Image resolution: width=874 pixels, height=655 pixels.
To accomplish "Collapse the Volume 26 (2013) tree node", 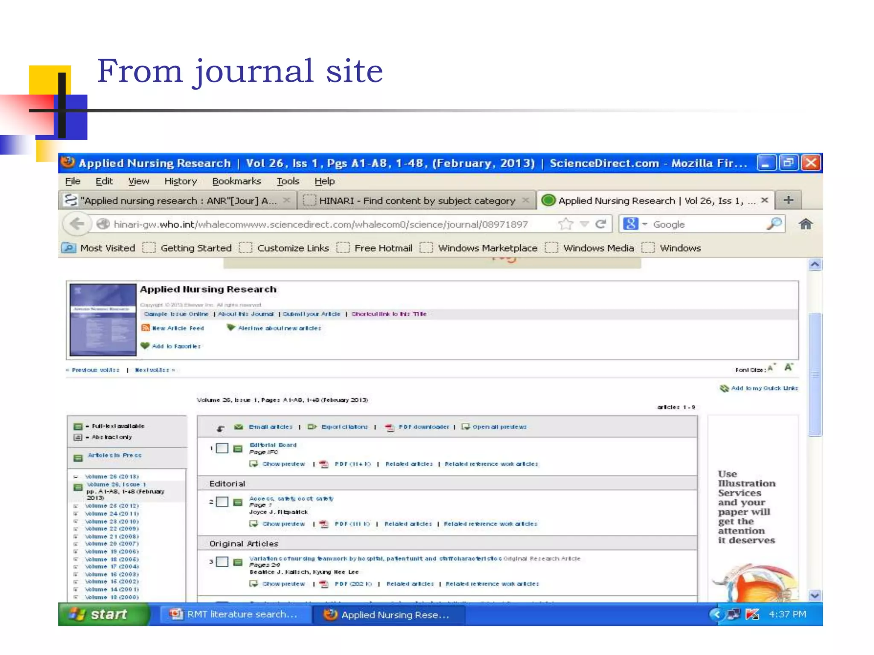I will pyautogui.click(x=76, y=477).
